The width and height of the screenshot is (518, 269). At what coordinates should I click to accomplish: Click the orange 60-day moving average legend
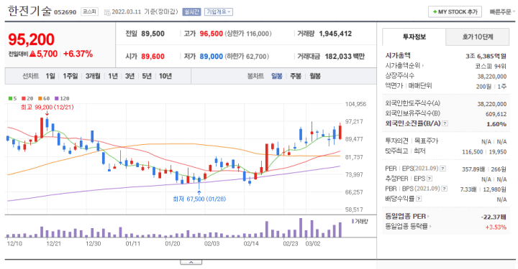[x=44, y=98]
